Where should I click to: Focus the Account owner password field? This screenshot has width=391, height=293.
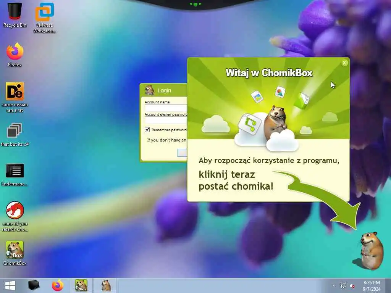[166, 120]
